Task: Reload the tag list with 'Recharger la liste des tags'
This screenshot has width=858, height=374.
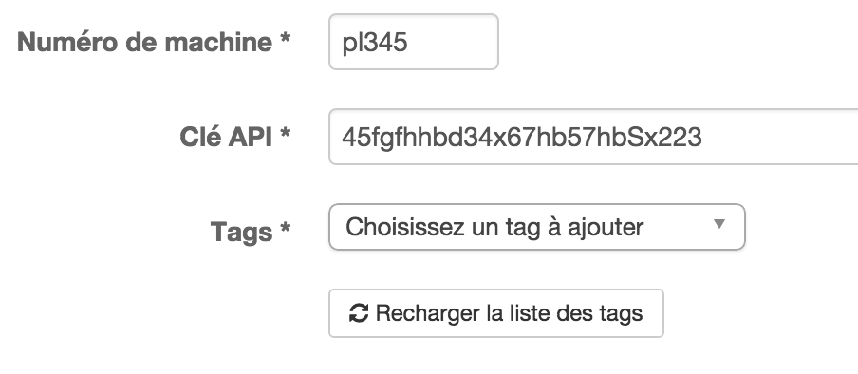Action: pyautogui.click(x=496, y=313)
